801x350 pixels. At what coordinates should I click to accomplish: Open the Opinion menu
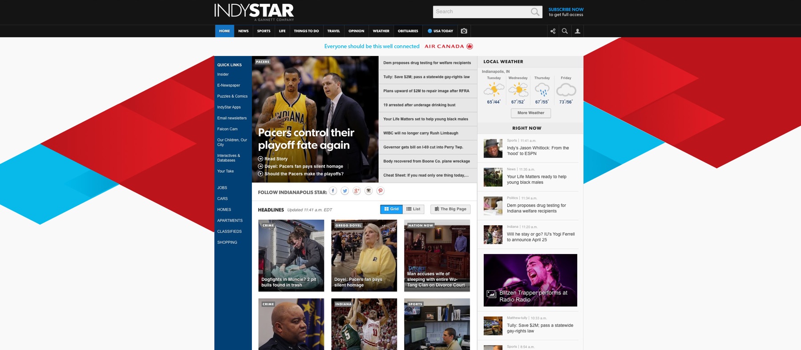356,31
